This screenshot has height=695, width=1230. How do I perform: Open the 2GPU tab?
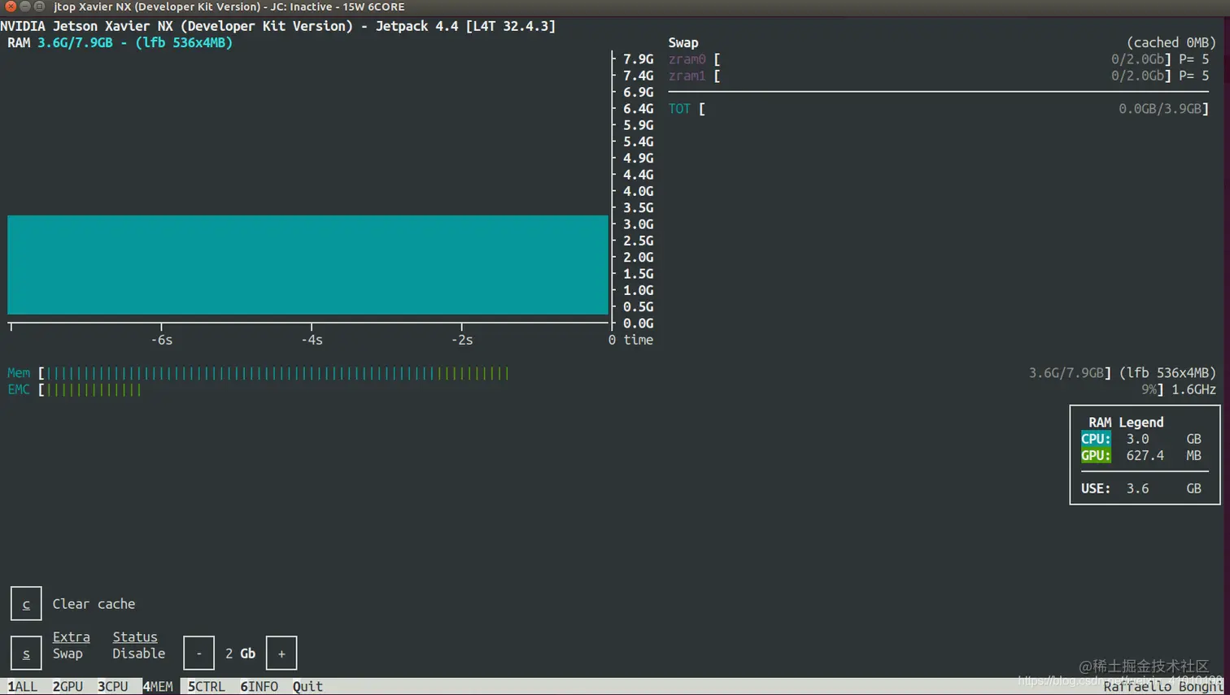click(x=68, y=687)
